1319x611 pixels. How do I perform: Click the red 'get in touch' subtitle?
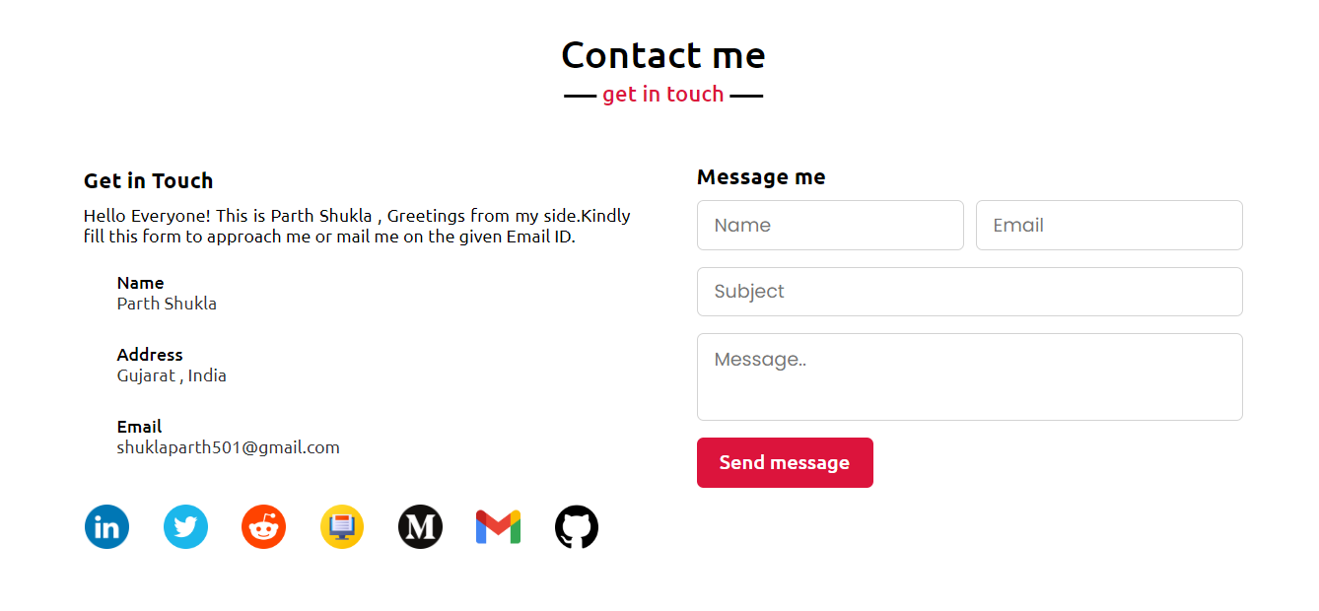tap(663, 95)
